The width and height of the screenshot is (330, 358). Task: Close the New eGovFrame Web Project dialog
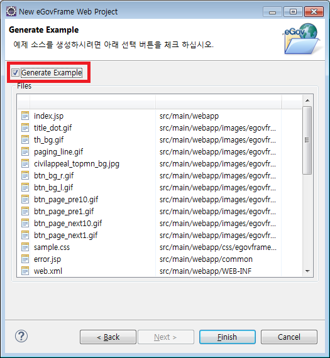pyautogui.click(x=314, y=11)
